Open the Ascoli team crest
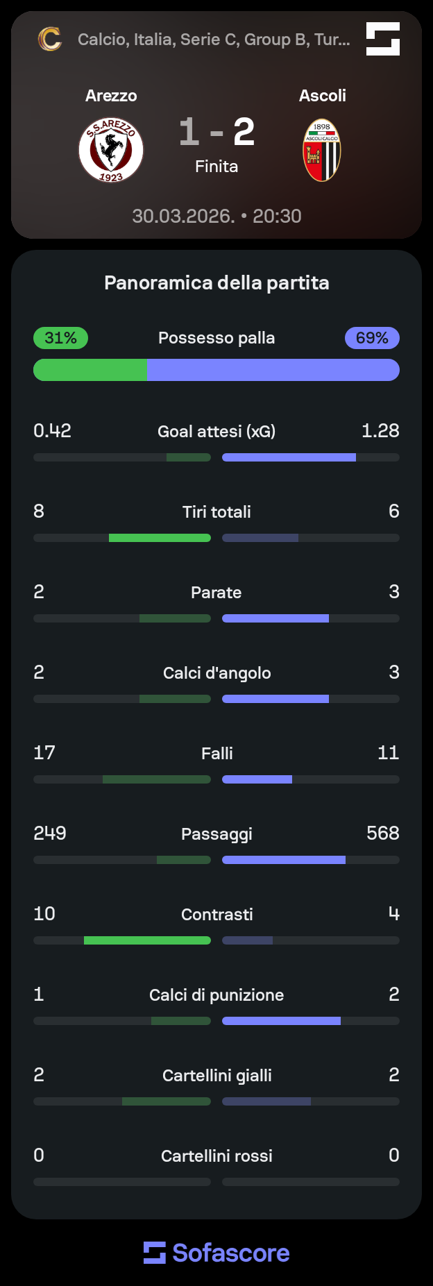Screen dimensions: 433x1286 coord(322,150)
